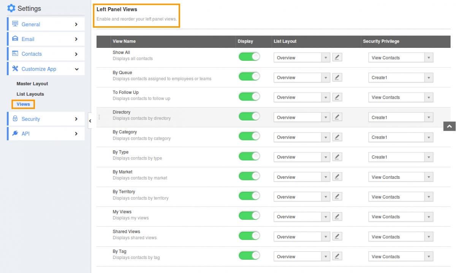Click the View Name column header
456x273 pixels.
click(x=124, y=41)
